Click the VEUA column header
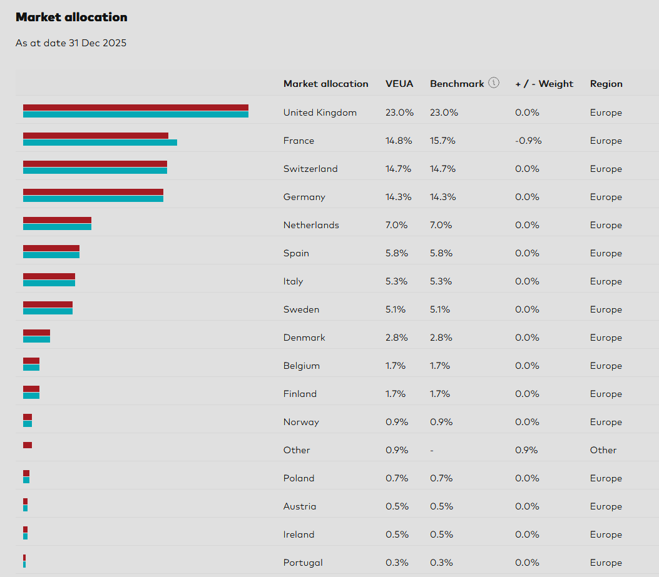This screenshot has width=659, height=577. (399, 84)
